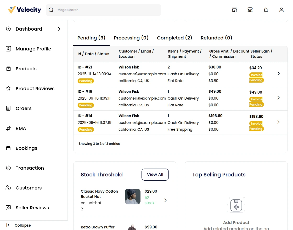The width and height of the screenshot is (293, 230).
Task: Click the Add Product placeholder icon
Action: coord(236,205)
